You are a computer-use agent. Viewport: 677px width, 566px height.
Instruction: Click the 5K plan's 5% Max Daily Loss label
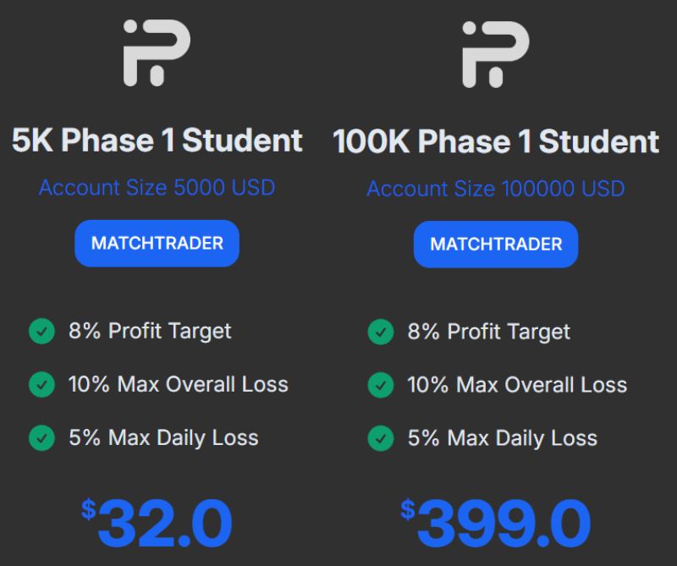163,438
